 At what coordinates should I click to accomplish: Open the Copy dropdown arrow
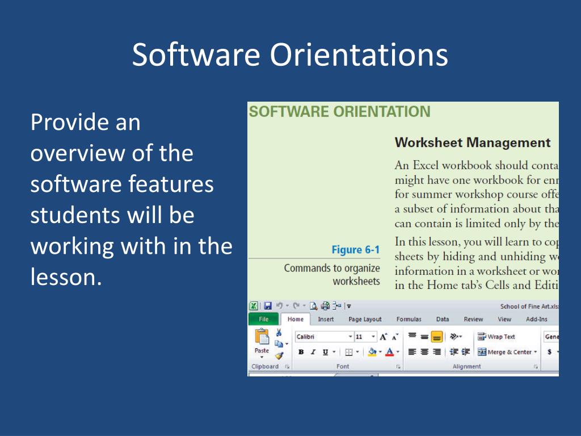click(x=287, y=344)
